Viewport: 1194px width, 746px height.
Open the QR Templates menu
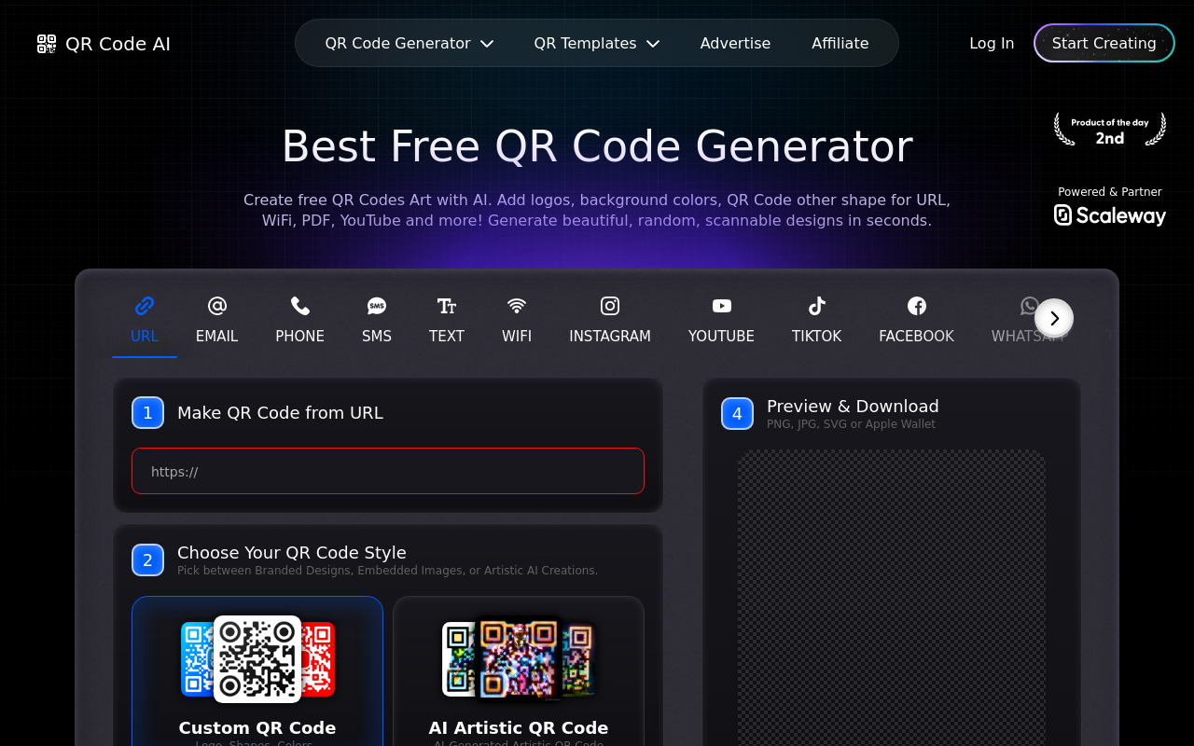click(x=597, y=43)
